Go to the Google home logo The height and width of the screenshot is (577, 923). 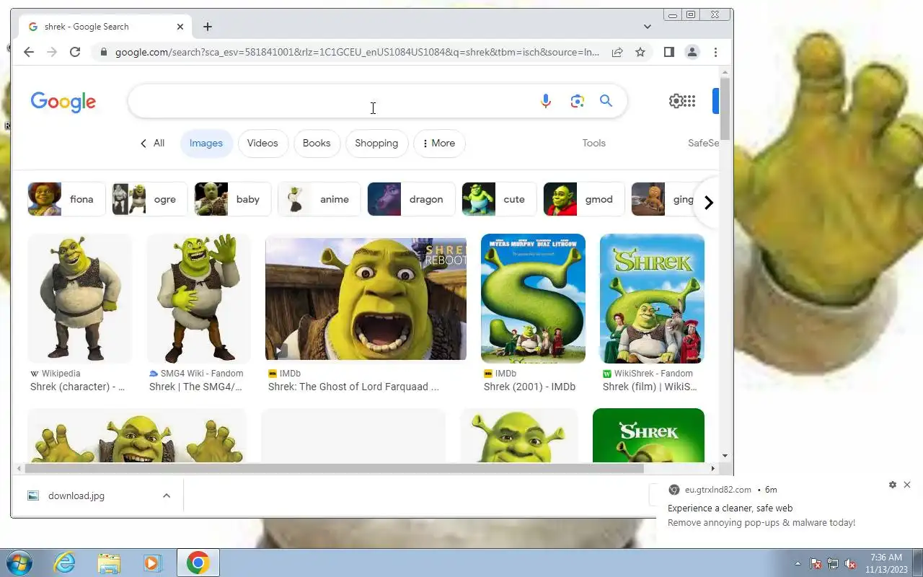(63, 102)
